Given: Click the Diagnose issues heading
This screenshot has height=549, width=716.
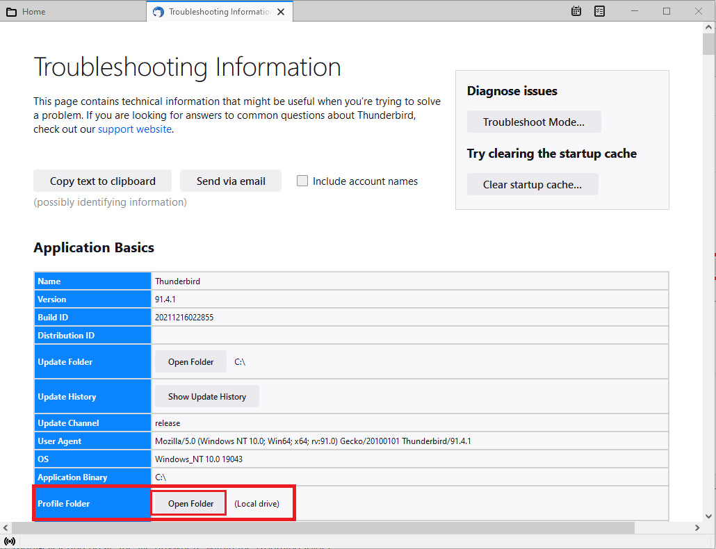Looking at the screenshot, I should pyautogui.click(x=512, y=91).
